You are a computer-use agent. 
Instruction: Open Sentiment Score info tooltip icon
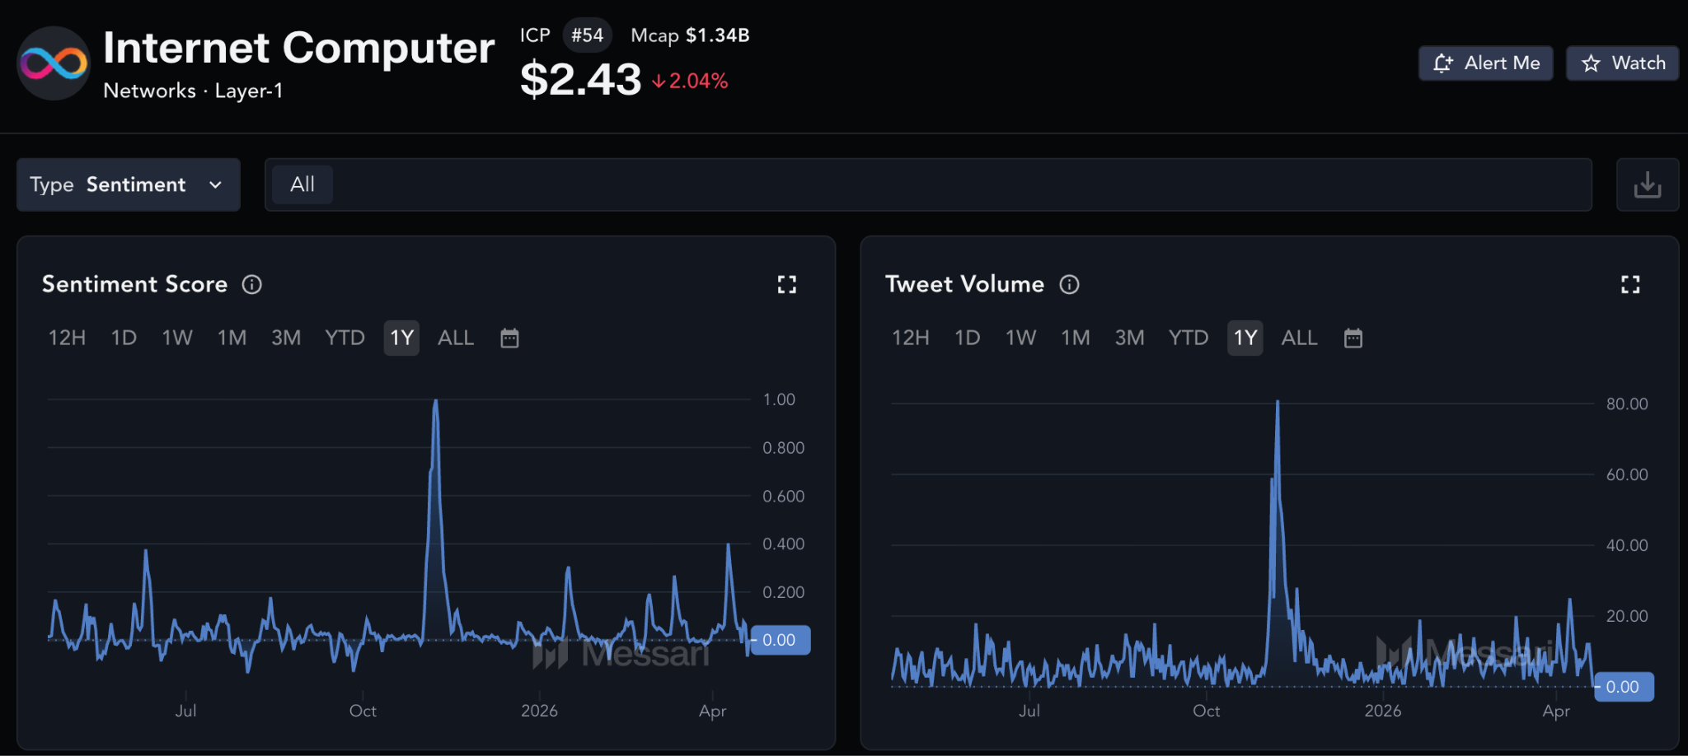tap(252, 285)
